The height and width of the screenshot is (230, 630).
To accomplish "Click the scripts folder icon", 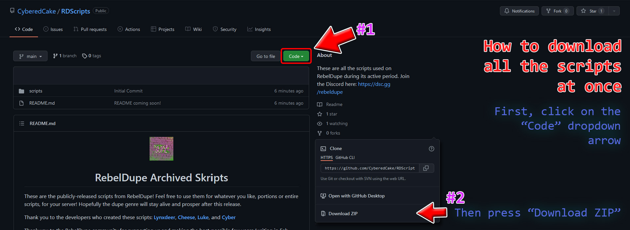I will [x=21, y=91].
